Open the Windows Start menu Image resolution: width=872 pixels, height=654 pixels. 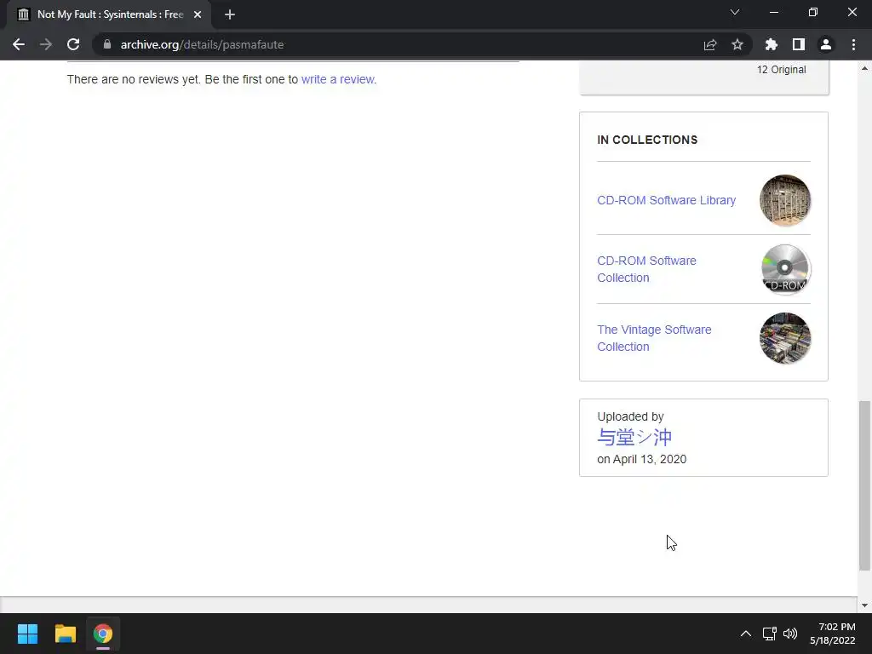(x=27, y=634)
